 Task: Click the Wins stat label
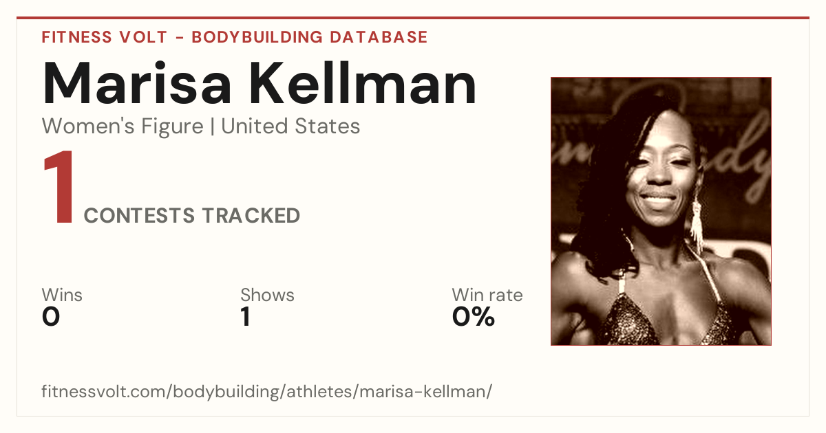point(62,295)
